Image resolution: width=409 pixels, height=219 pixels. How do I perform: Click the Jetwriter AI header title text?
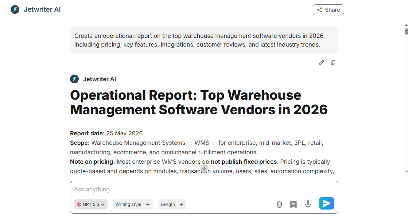[x=42, y=9]
